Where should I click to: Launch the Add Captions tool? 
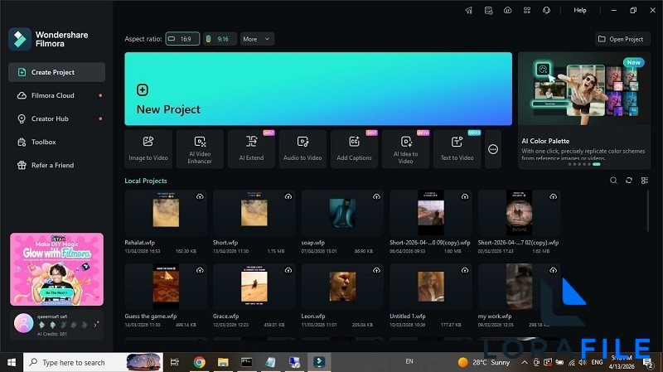tap(354, 149)
